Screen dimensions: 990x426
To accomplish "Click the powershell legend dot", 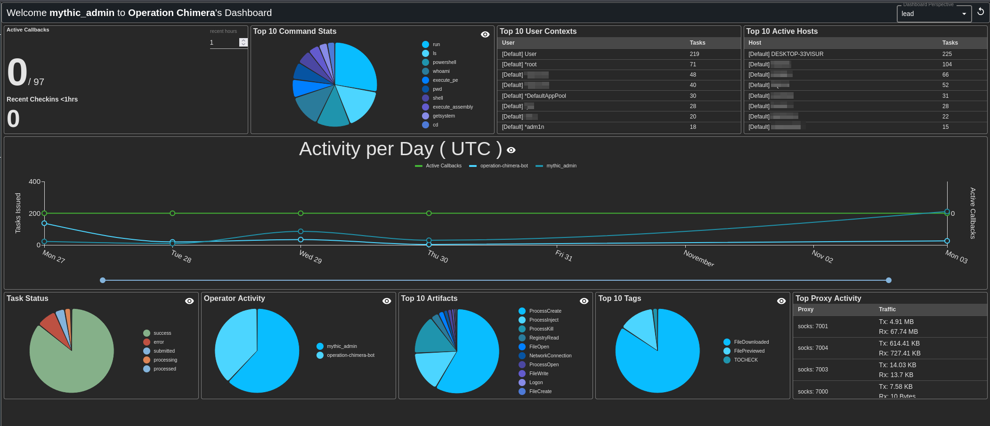I will coord(425,63).
